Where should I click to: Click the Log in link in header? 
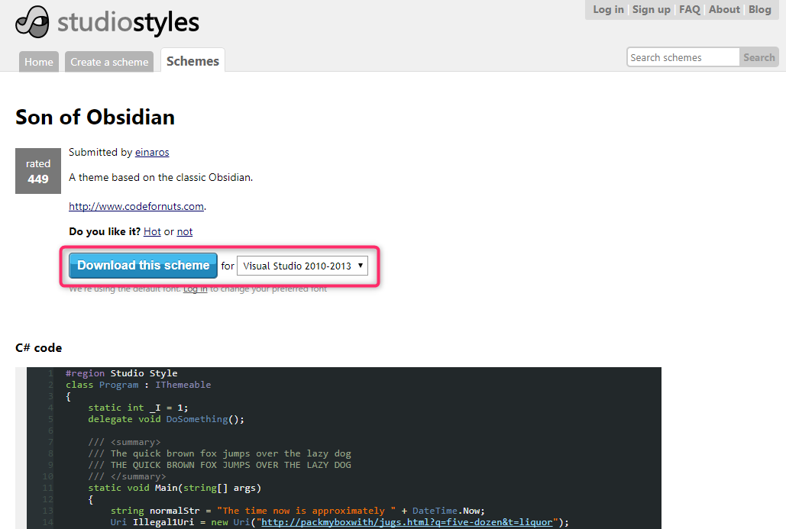tap(608, 9)
